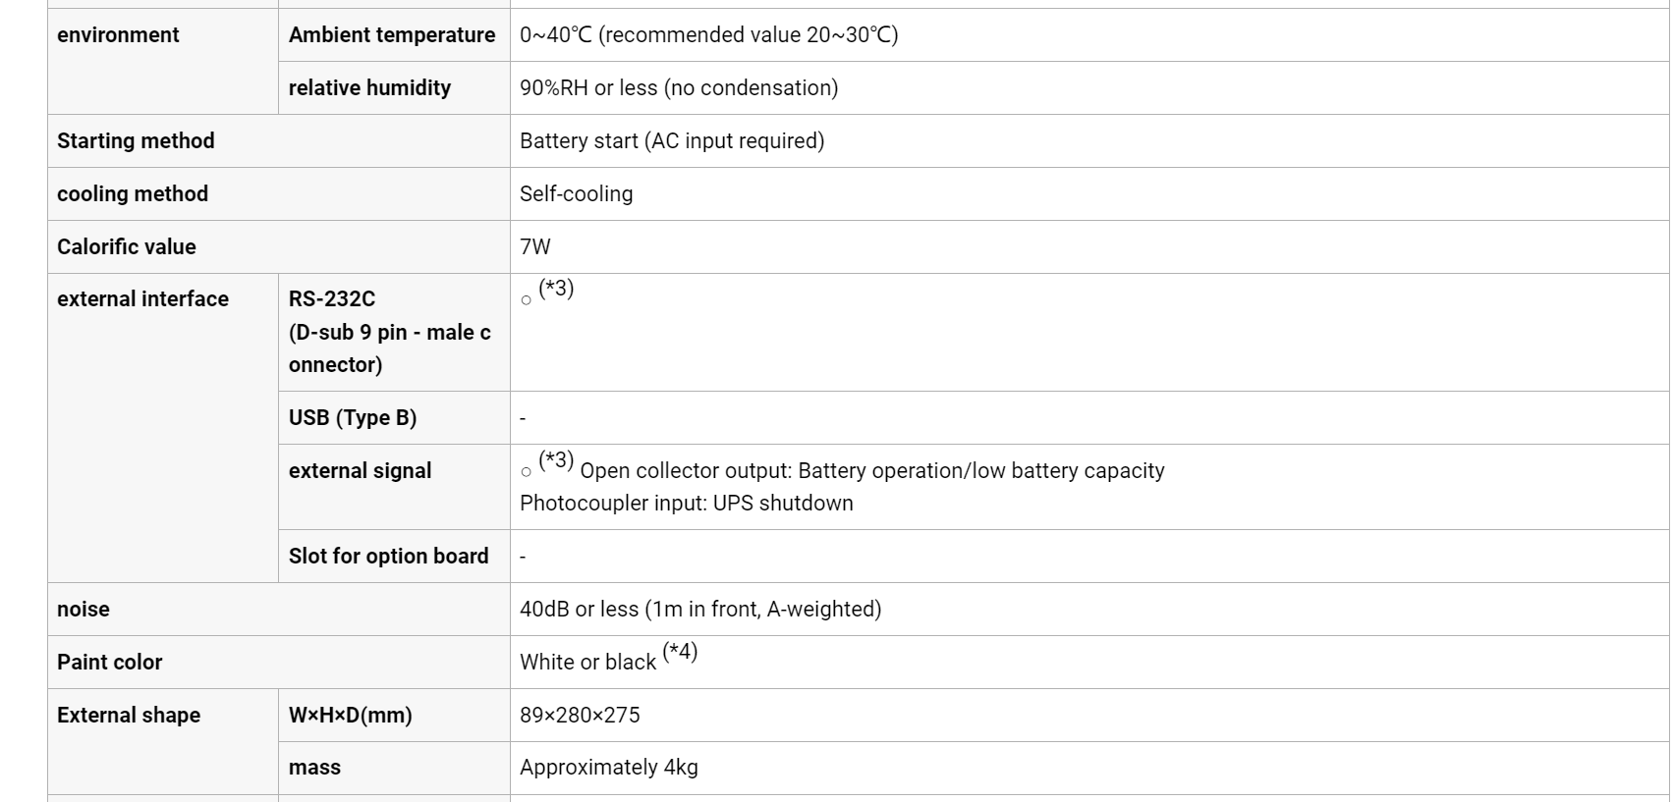Click the external interface header cell
1674x802 pixels.
[x=163, y=428]
